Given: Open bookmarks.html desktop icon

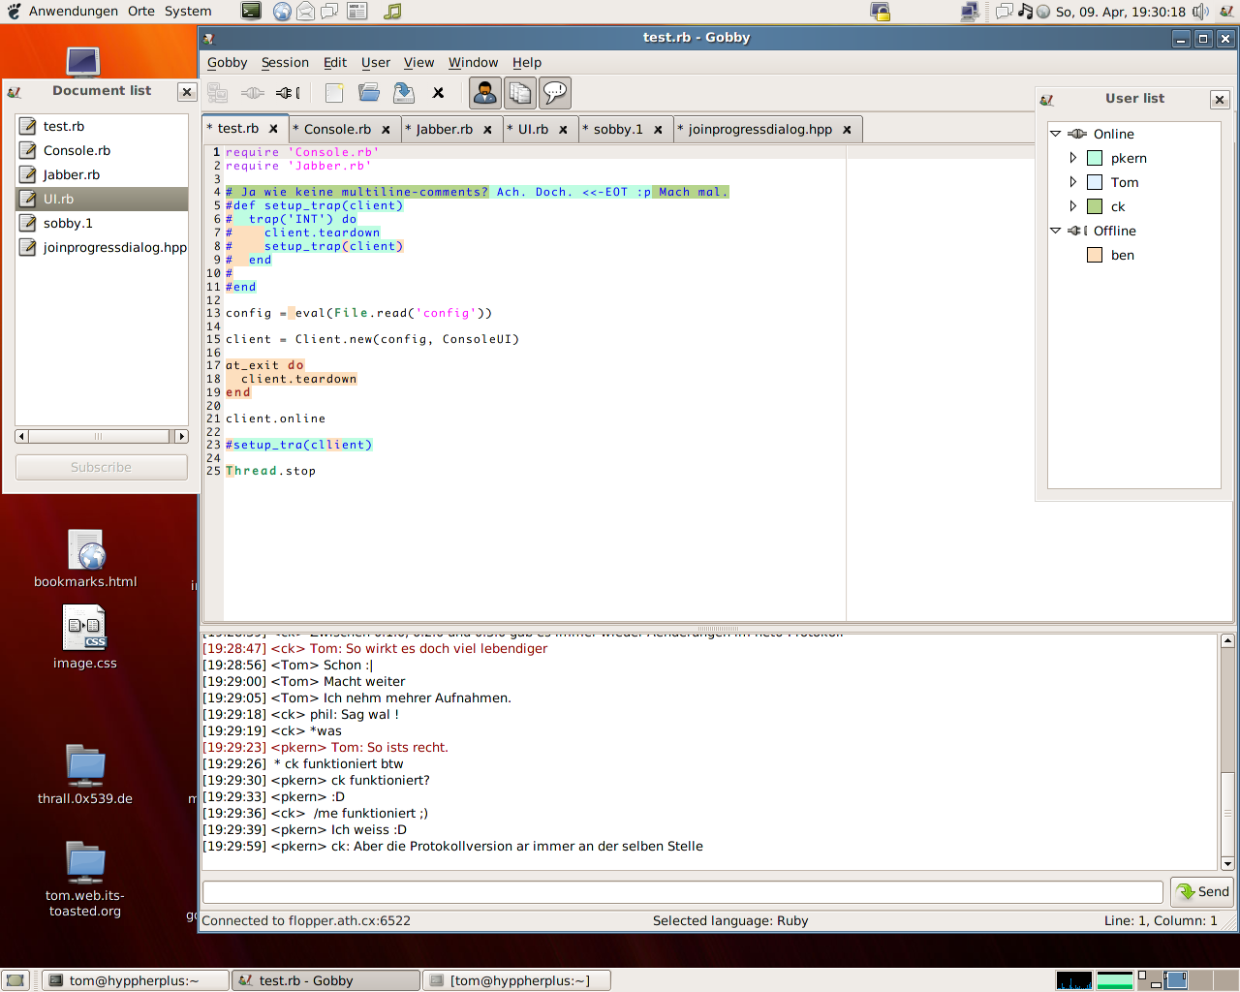Looking at the screenshot, I should pyautogui.click(x=86, y=552).
